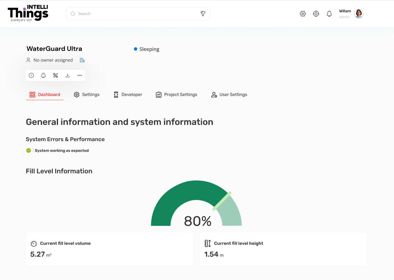Click the filter icon in search bar
The image size is (394, 280).
pyautogui.click(x=203, y=14)
